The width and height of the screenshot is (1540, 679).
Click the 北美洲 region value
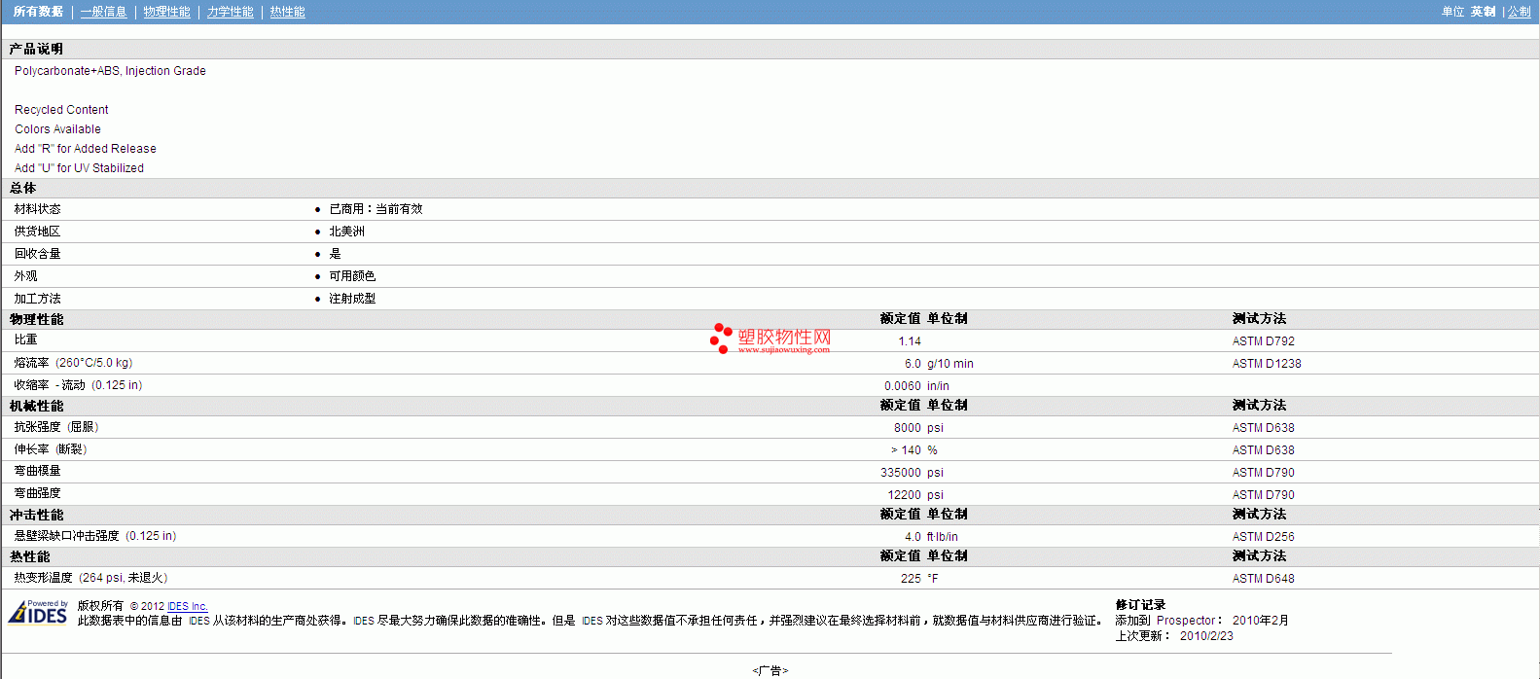(346, 232)
